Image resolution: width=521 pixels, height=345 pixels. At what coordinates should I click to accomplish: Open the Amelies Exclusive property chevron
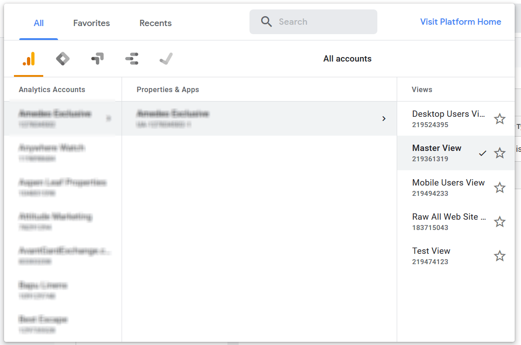pos(384,119)
